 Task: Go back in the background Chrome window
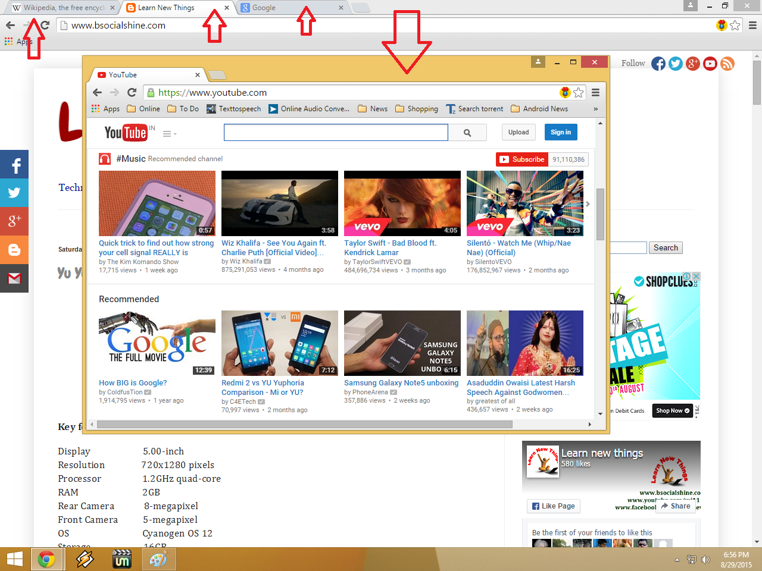[x=10, y=25]
